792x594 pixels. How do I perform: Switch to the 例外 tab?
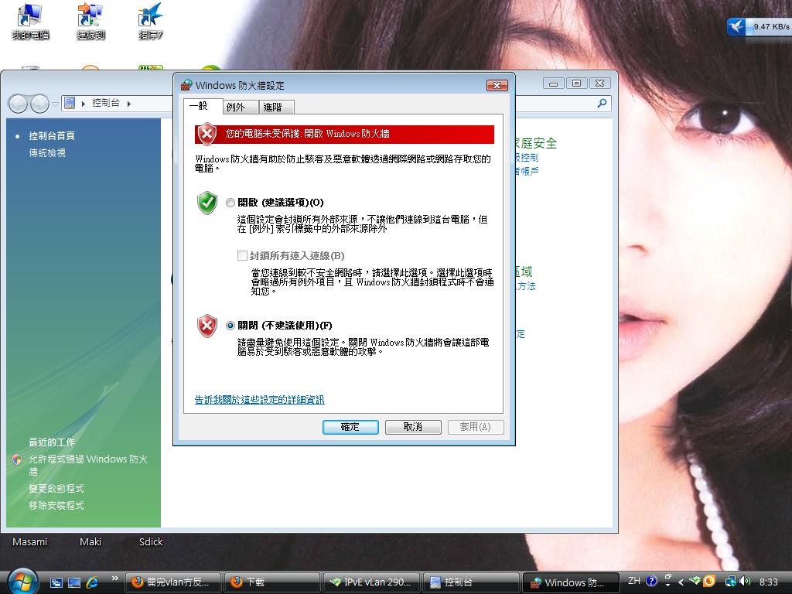tap(240, 107)
